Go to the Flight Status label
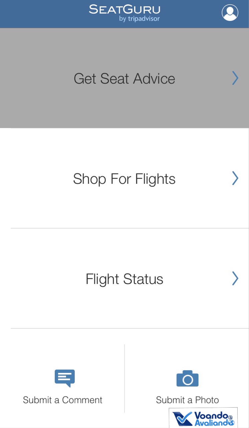This screenshot has width=249, height=428. [124, 279]
